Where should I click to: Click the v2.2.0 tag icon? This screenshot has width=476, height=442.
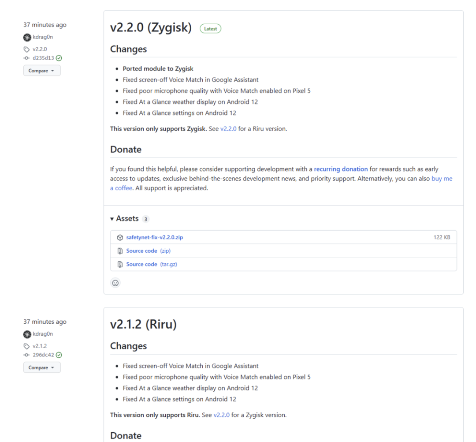click(x=27, y=49)
